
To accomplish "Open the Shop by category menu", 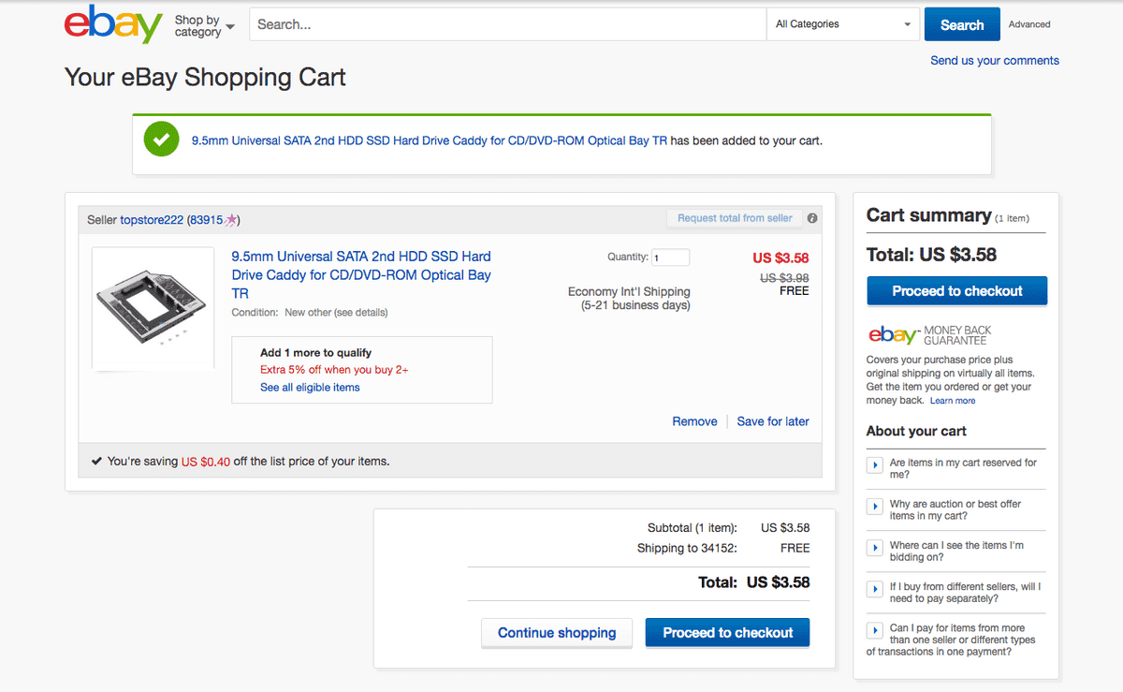I will click(x=204, y=25).
